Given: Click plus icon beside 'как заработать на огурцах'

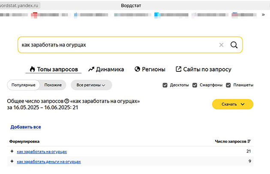Looking at the screenshot, I should 12,151.
